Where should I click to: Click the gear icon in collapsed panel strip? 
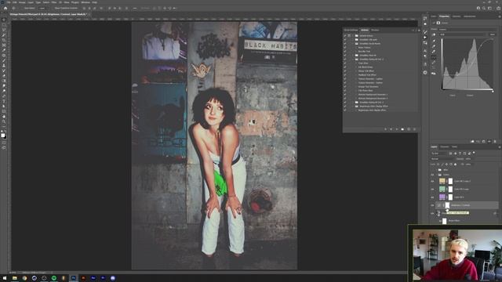point(425,73)
